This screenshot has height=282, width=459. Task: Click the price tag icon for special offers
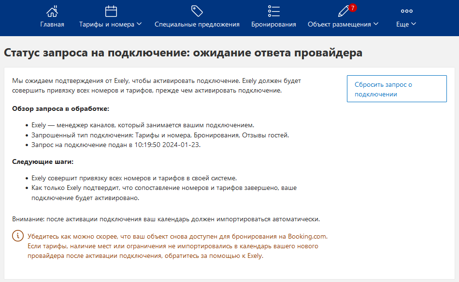tap(197, 11)
